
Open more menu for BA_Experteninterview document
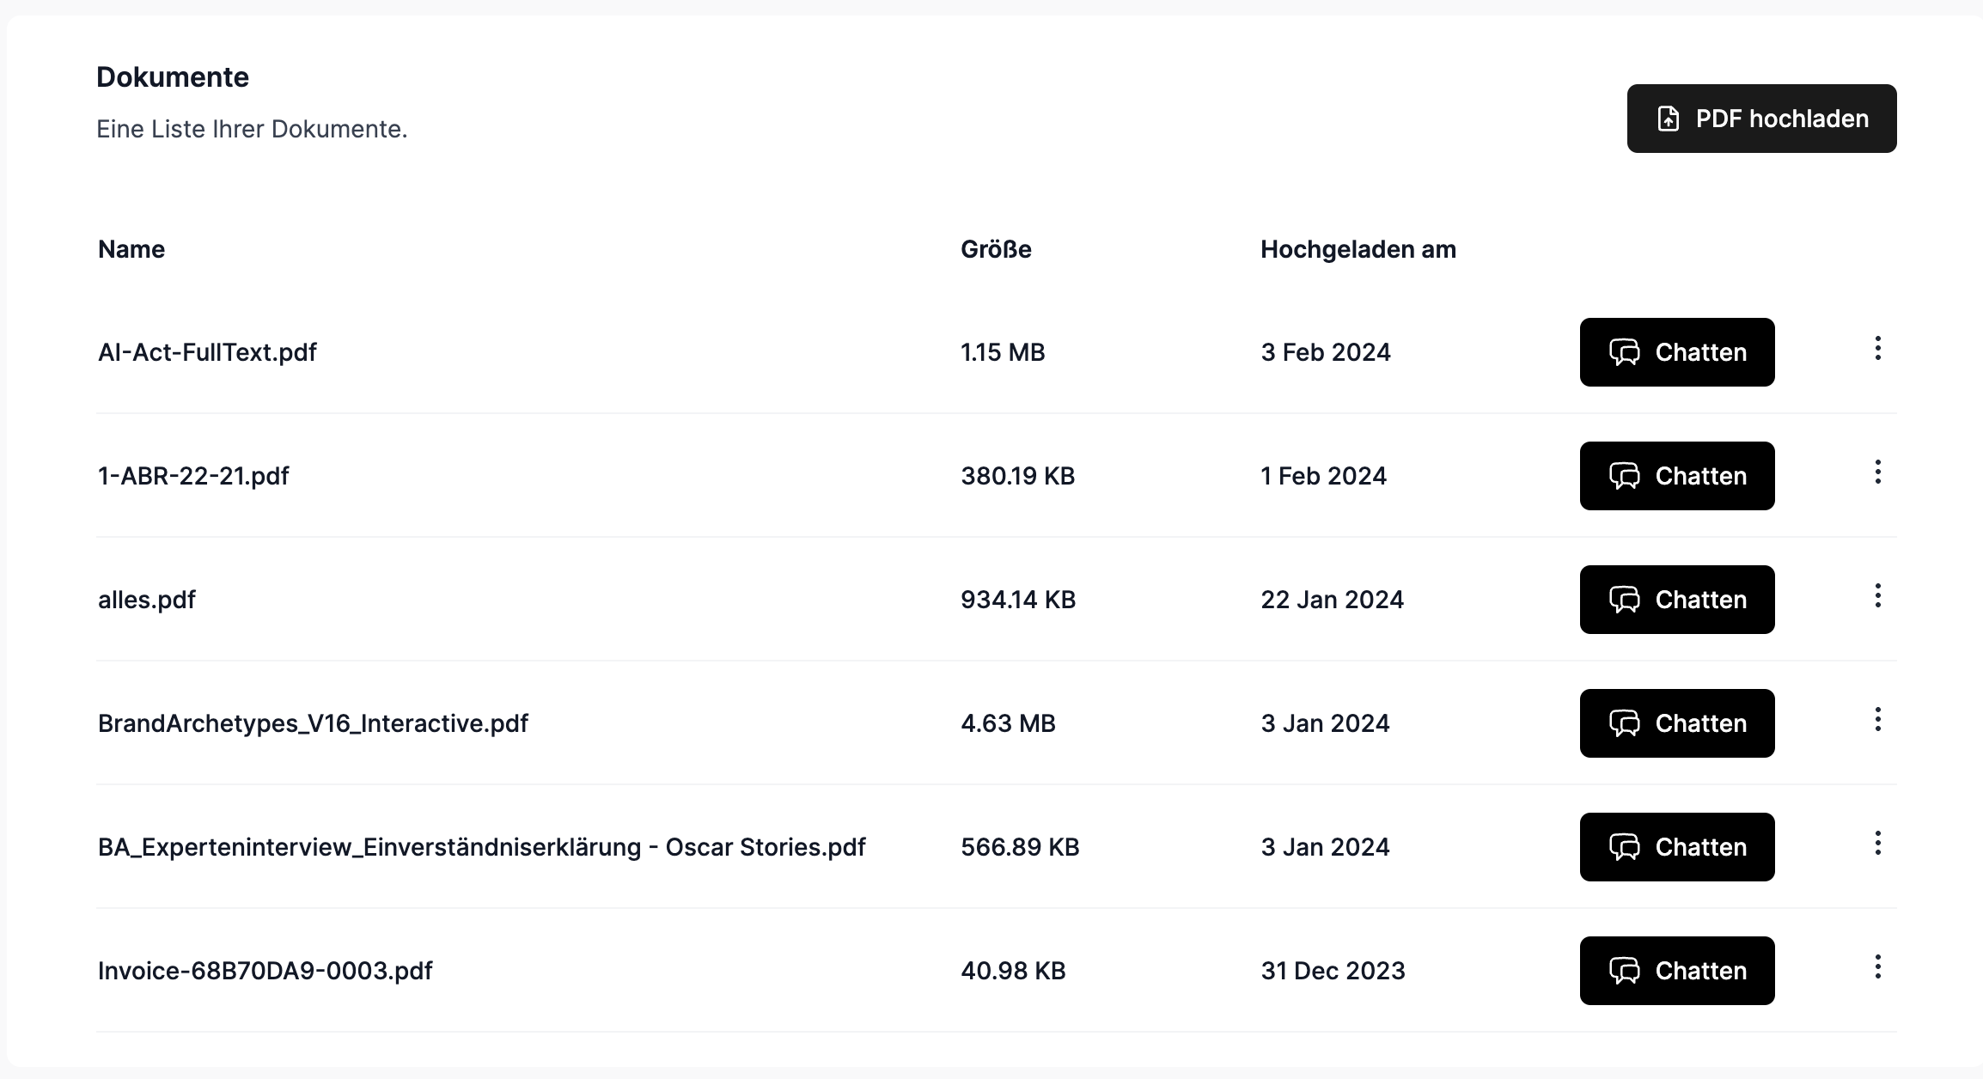[1877, 844]
